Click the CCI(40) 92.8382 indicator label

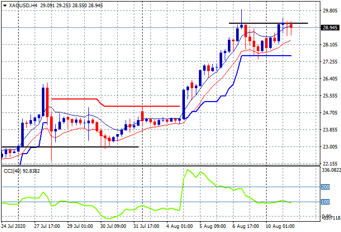[22, 171]
